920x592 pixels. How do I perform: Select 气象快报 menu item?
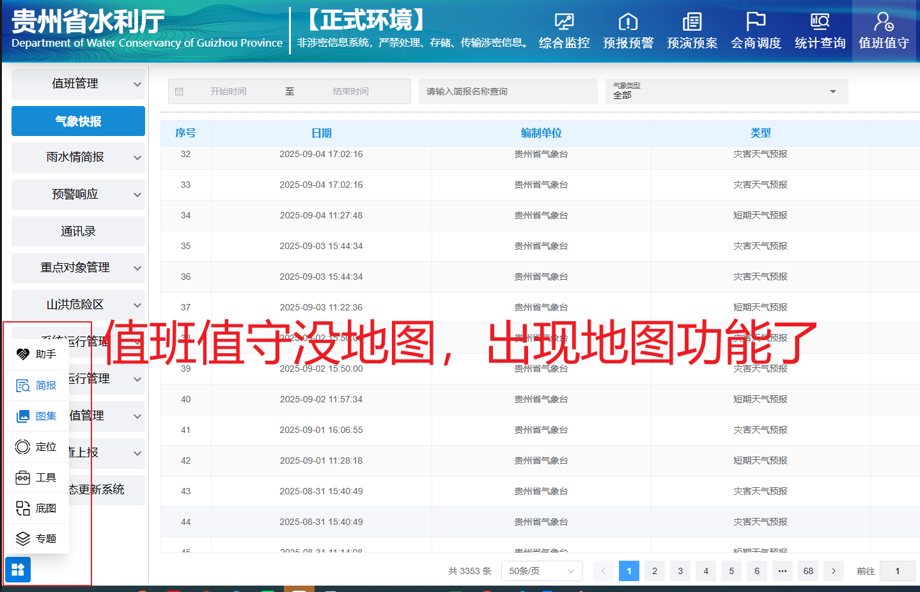tap(78, 121)
